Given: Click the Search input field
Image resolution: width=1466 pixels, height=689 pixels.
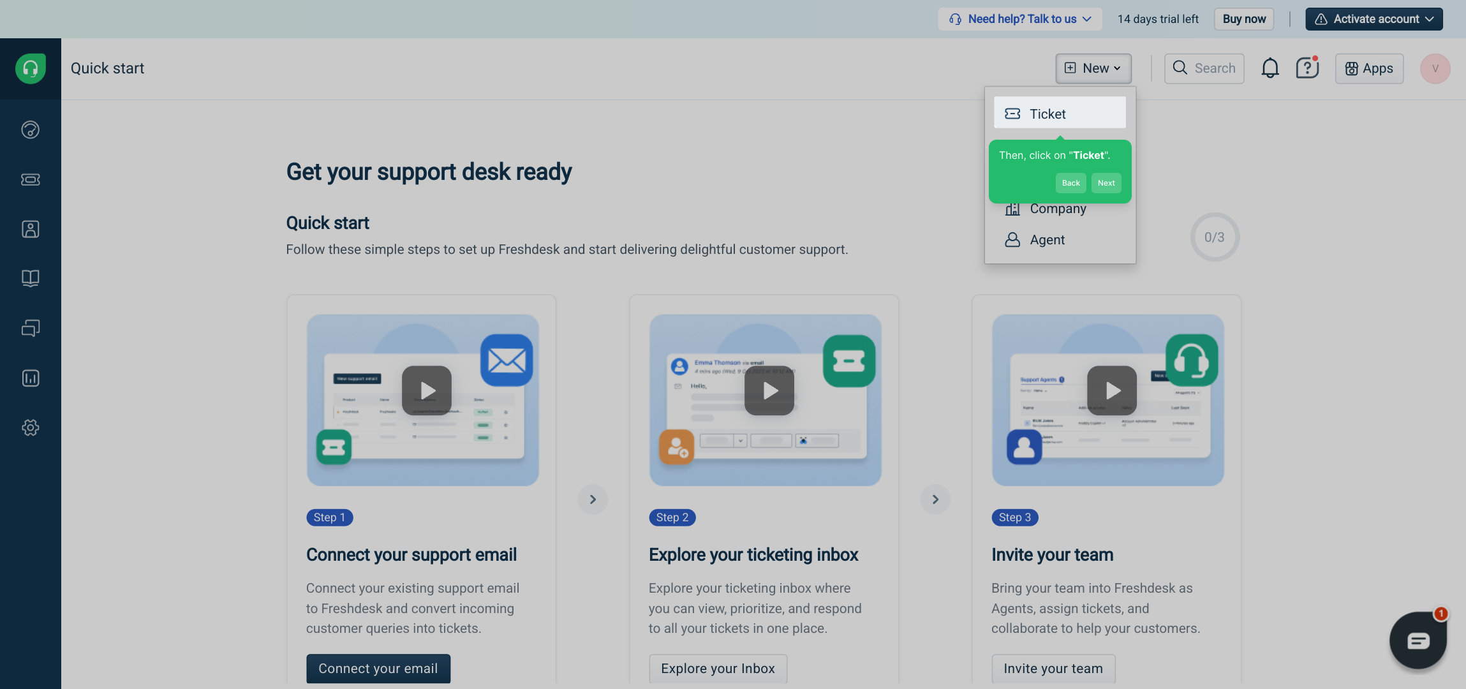Looking at the screenshot, I should click(1204, 68).
